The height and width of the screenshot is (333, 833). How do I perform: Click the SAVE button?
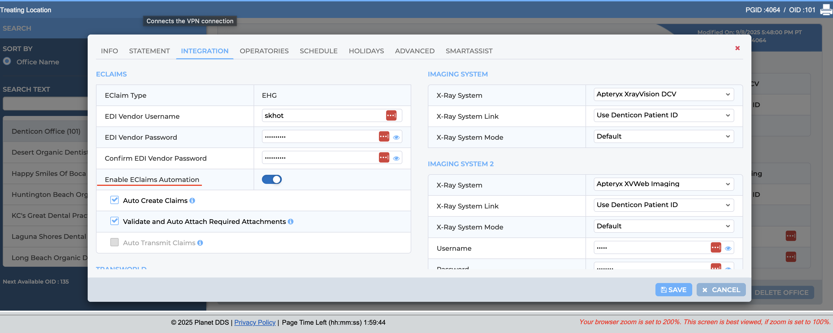673,290
